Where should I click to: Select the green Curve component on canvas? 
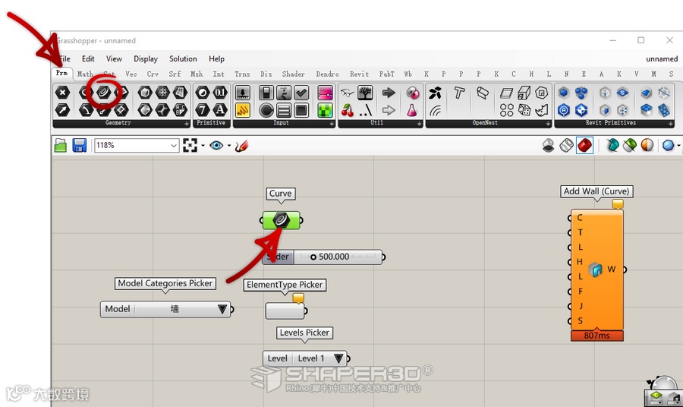coord(281,220)
